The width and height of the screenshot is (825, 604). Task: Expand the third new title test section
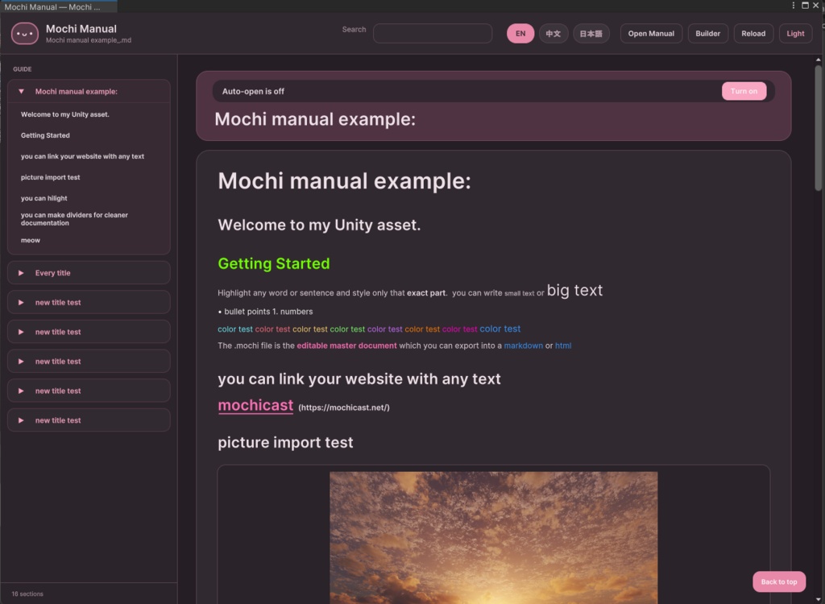[x=89, y=362]
